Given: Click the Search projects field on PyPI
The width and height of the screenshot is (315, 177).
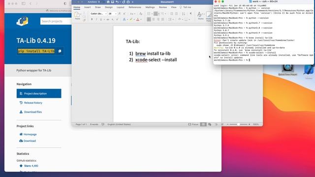Looking at the screenshot, I should (x=56, y=21).
